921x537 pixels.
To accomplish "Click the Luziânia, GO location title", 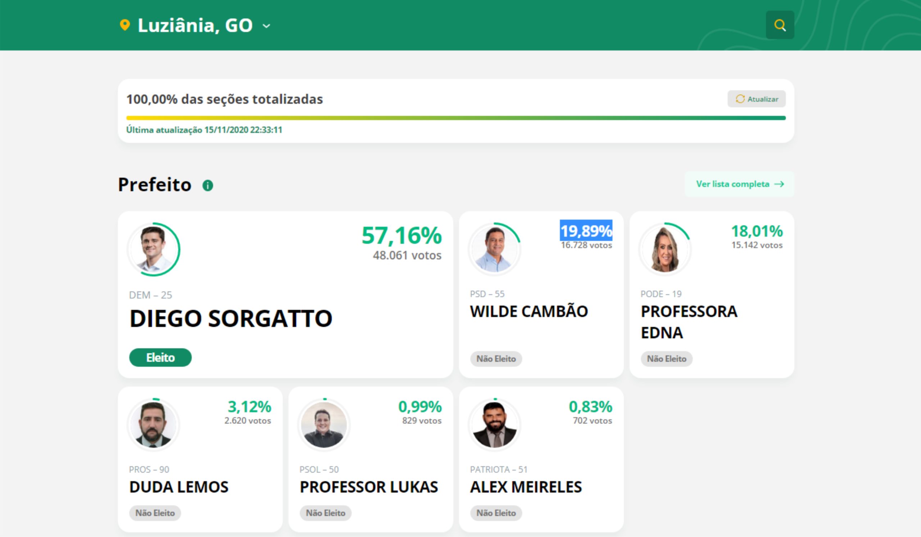I will tap(195, 26).
